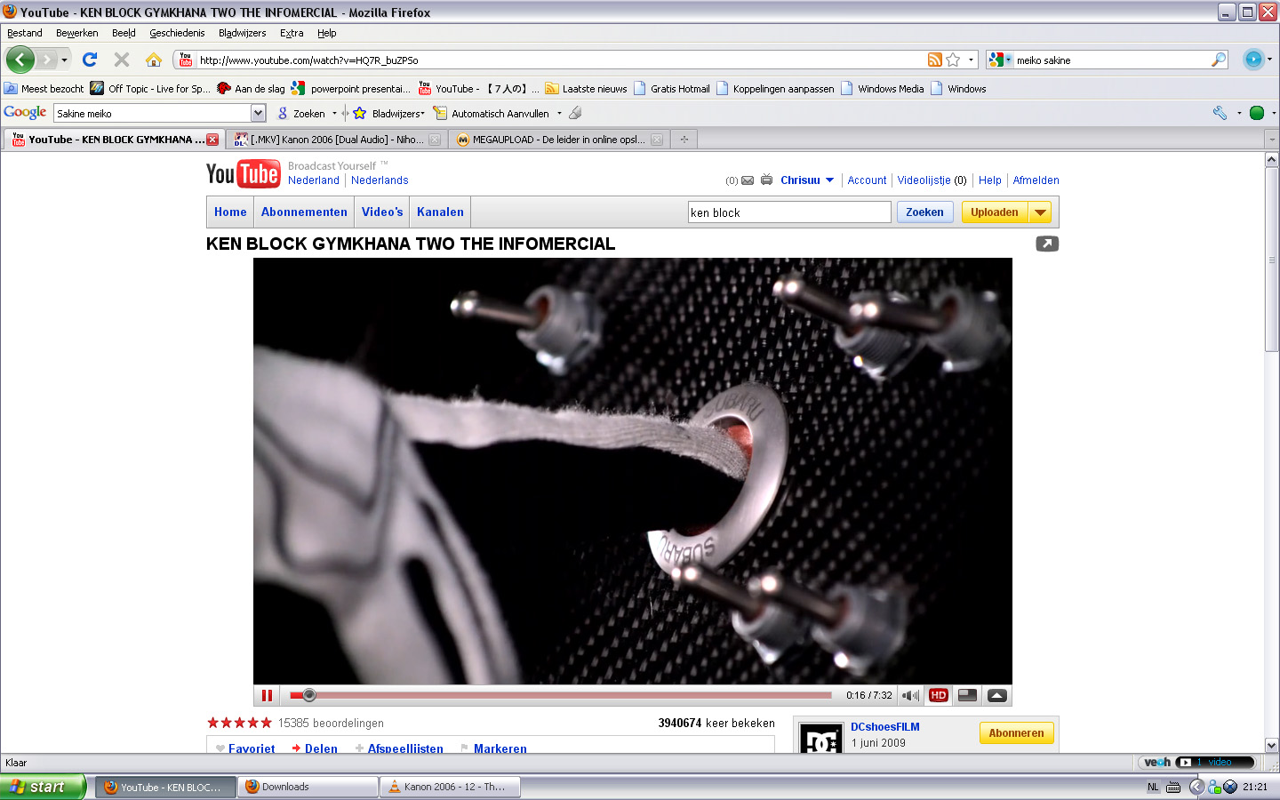
Task: Expand the back/forward history dropdown arrow
Action: pos(64,60)
